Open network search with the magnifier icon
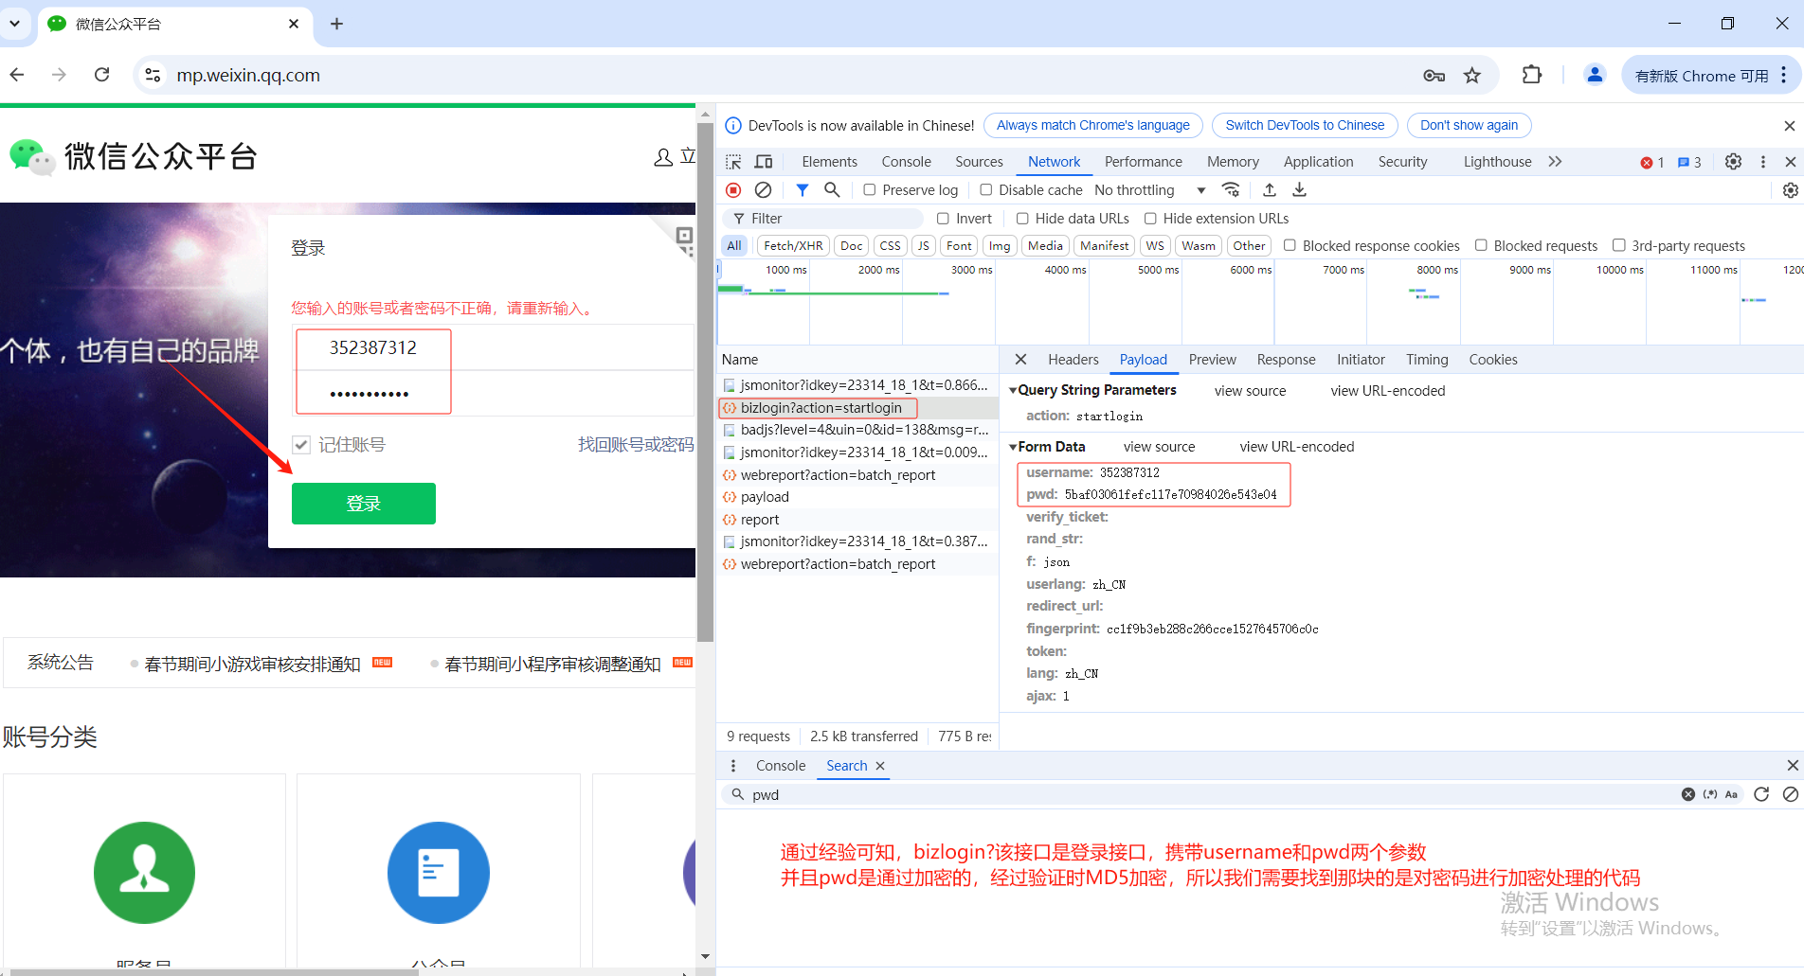Screen dimensions: 1804x976 [832, 190]
